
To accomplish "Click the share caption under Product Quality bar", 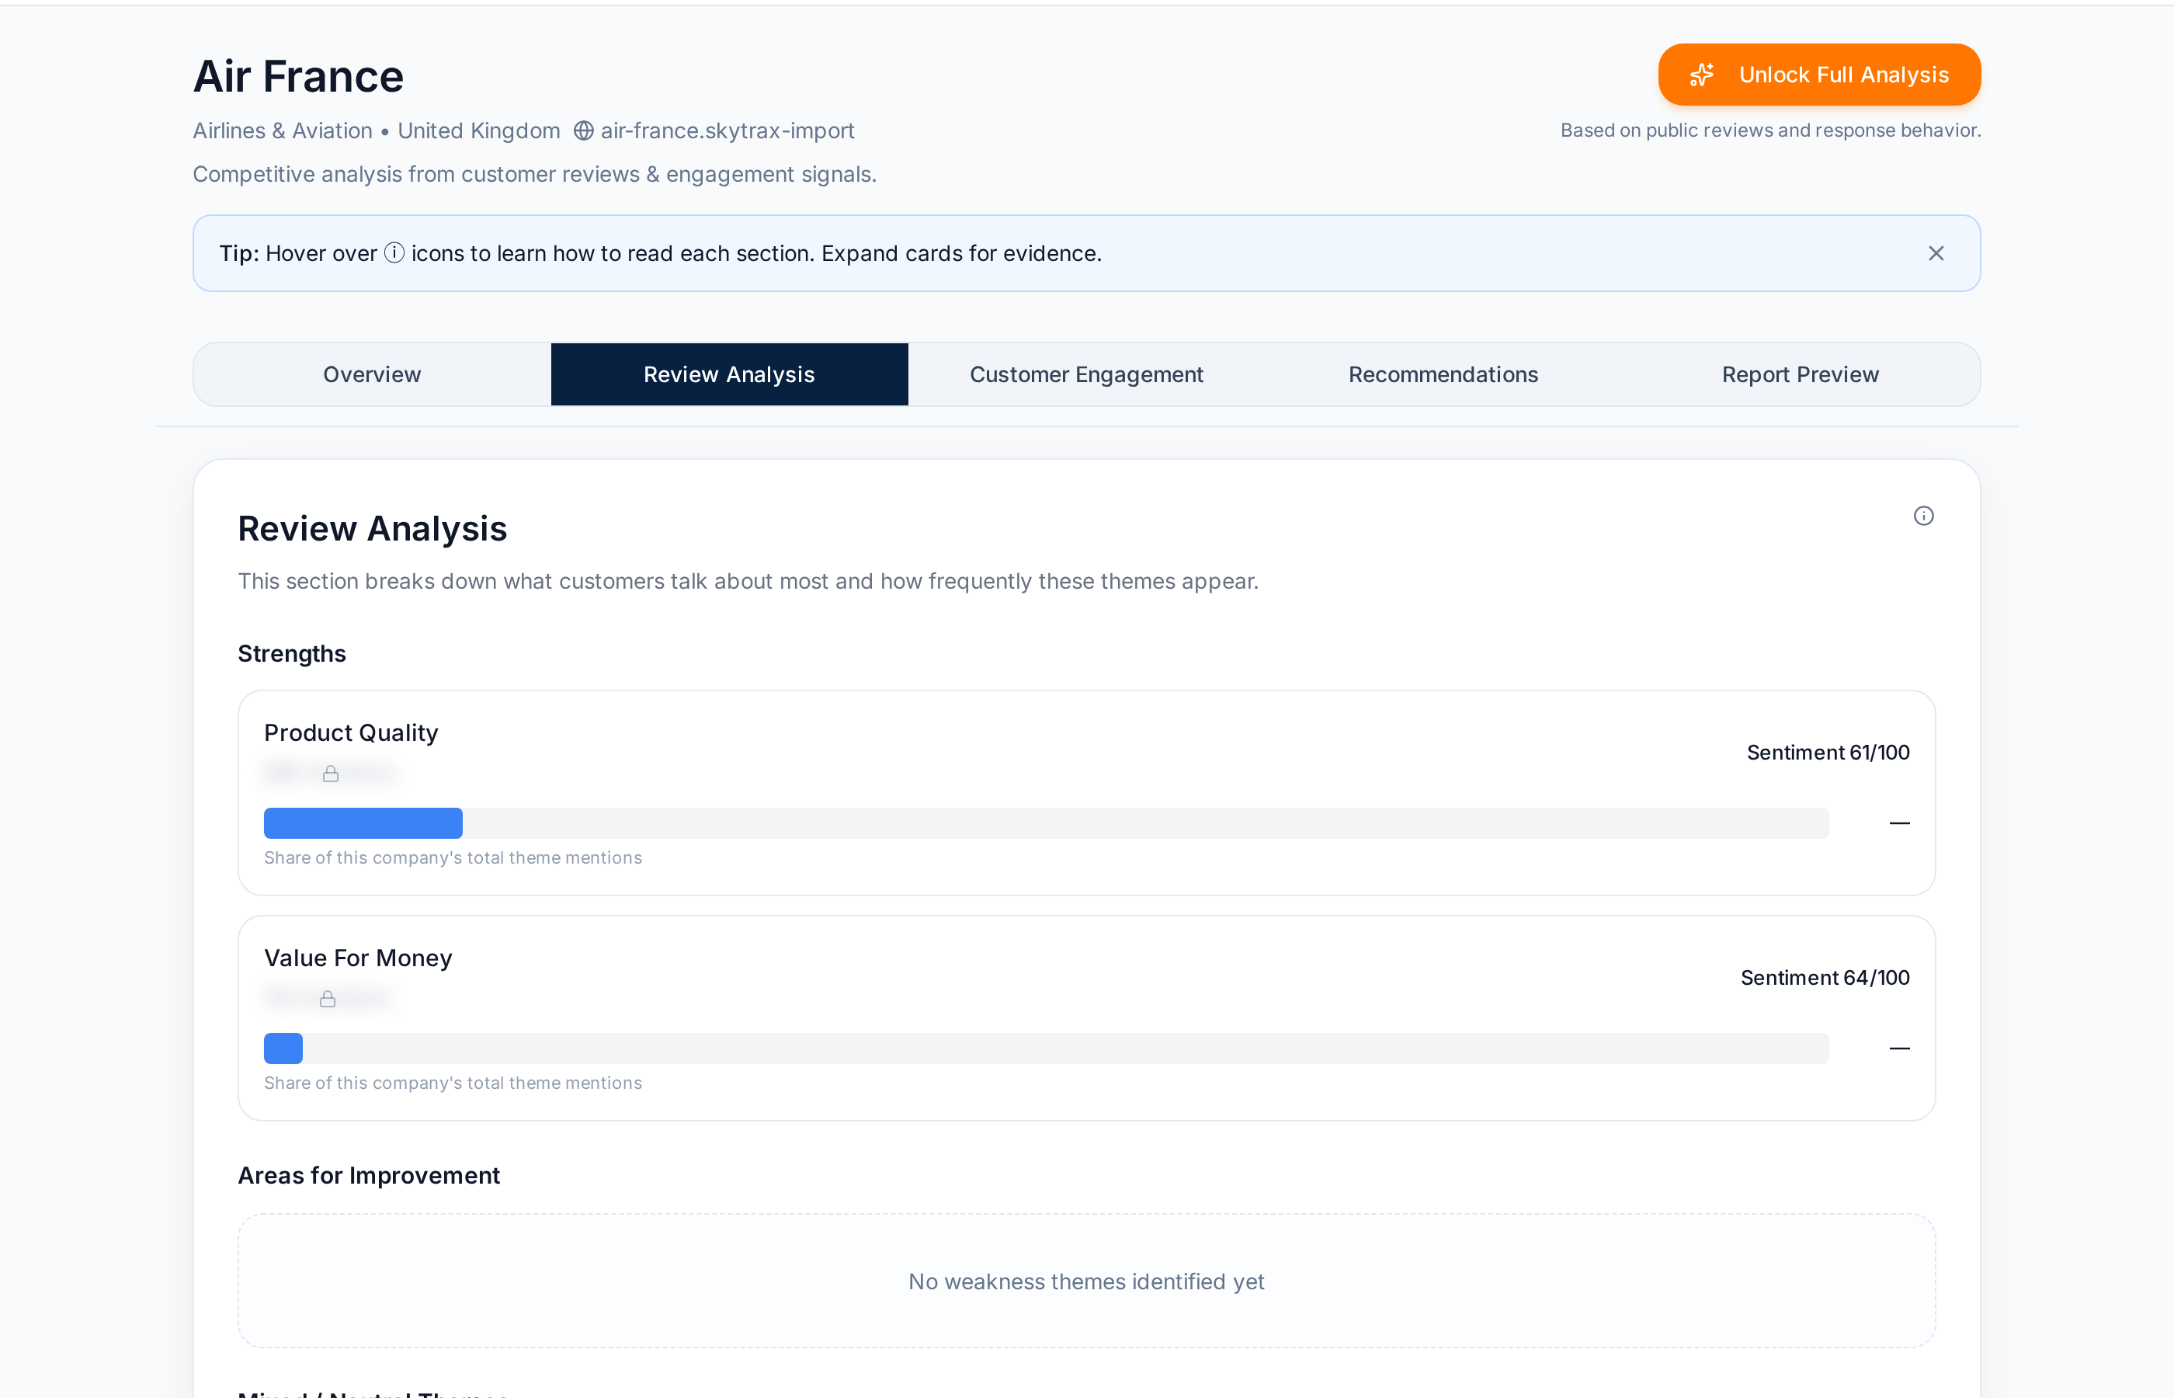I will click(453, 858).
